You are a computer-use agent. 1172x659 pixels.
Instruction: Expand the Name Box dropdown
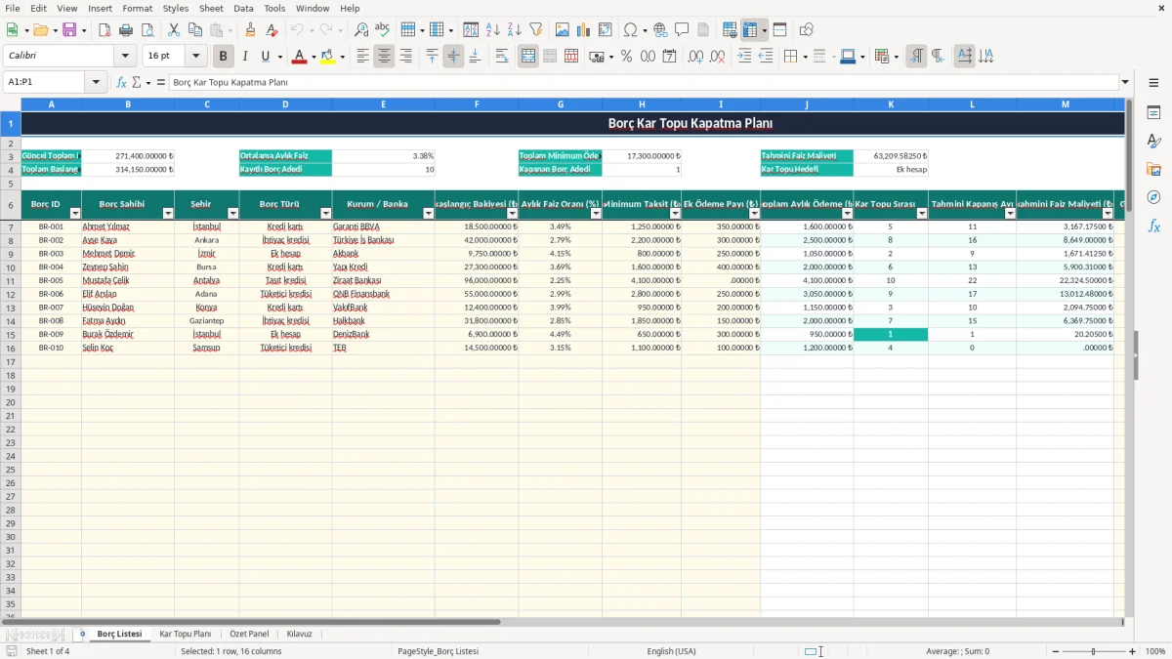[x=96, y=83]
